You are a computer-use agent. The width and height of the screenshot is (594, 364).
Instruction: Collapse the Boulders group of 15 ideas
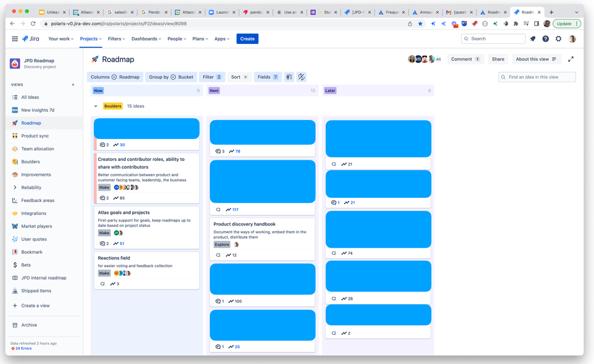pyautogui.click(x=95, y=106)
